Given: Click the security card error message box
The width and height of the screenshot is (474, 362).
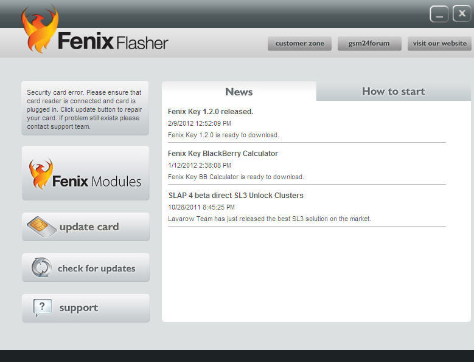Looking at the screenshot, I should pos(85,109).
